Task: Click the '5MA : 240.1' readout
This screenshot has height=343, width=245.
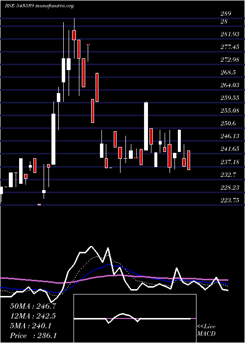Action: point(30,326)
